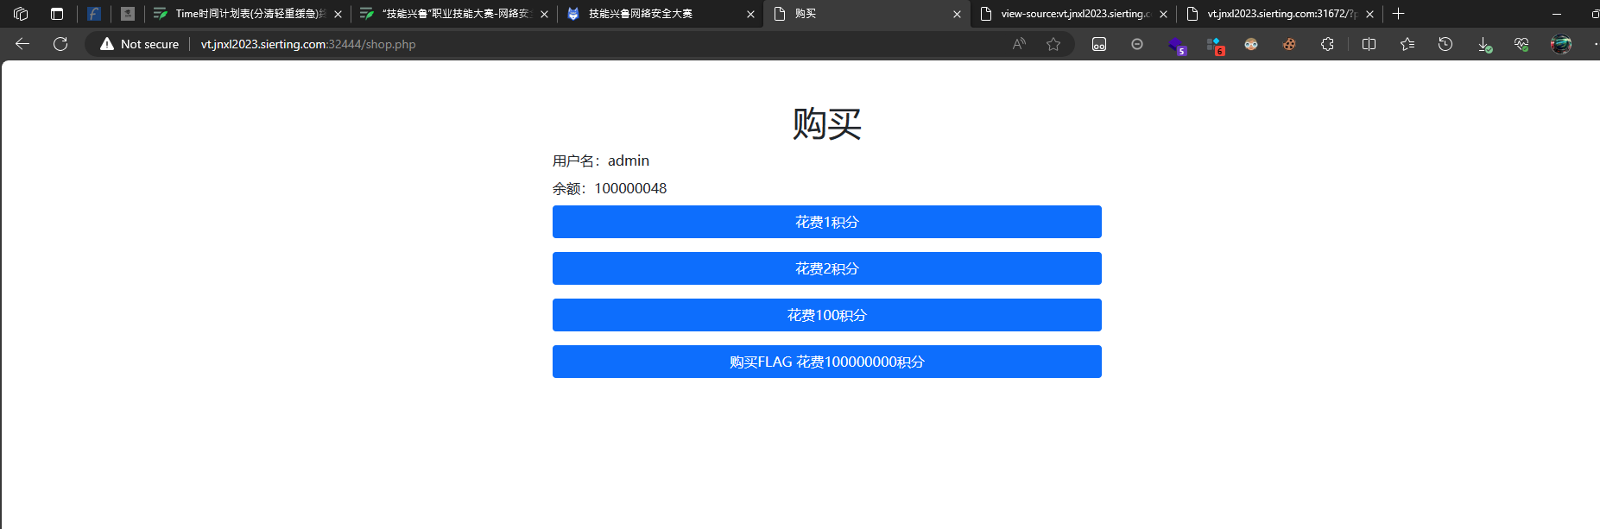Close the view-source tab

point(1163,14)
